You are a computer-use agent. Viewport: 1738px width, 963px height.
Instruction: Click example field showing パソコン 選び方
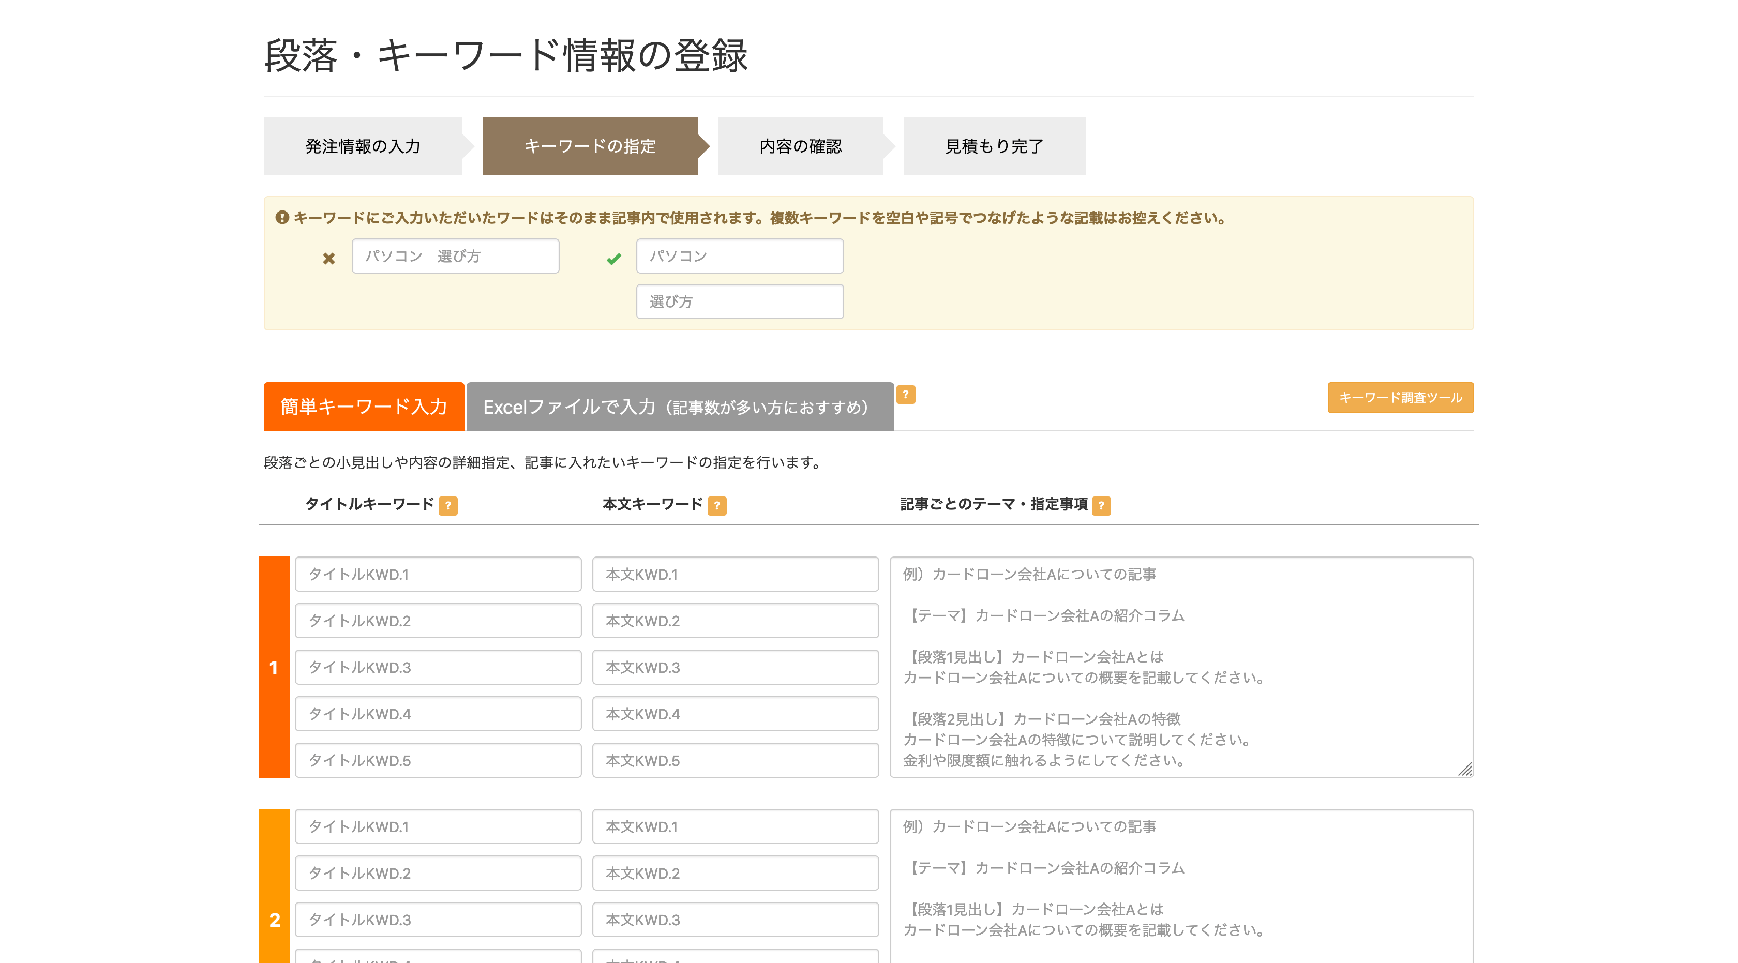click(455, 255)
